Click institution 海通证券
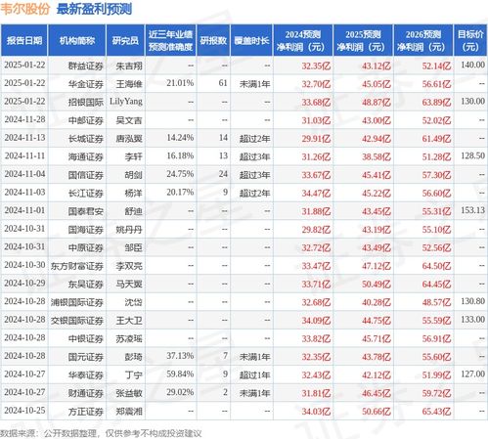 (86, 157)
